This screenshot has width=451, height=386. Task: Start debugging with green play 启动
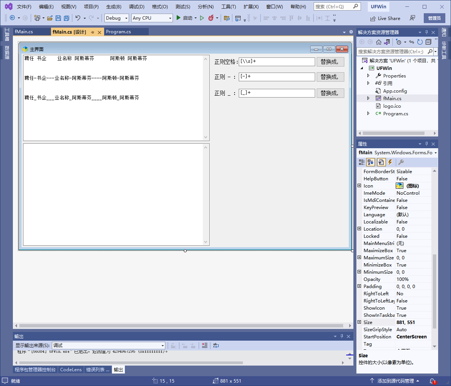click(x=185, y=18)
